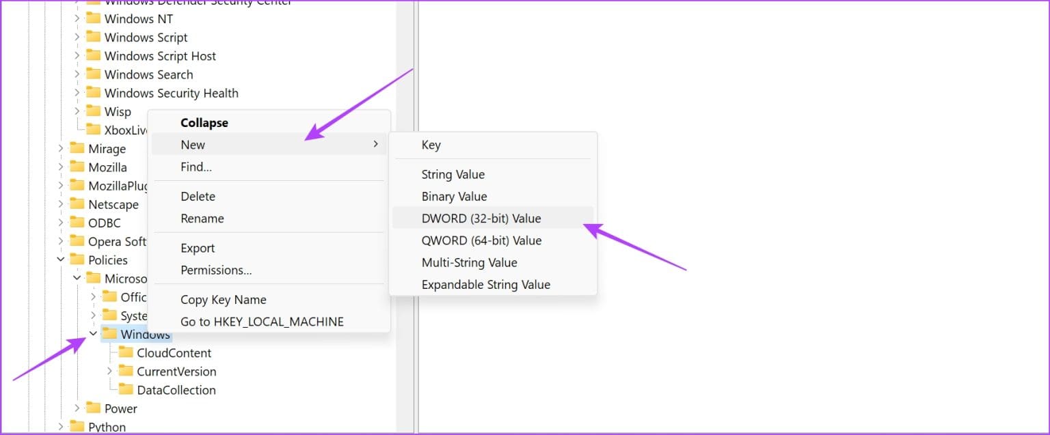
Task: Select the CurrentVersion folder icon
Action: [126, 371]
